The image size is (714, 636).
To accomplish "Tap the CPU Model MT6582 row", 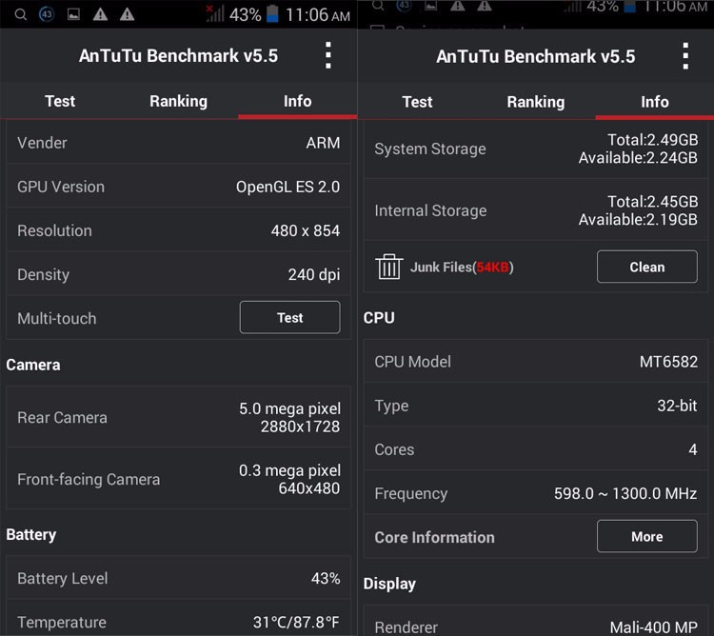I will pos(535,362).
